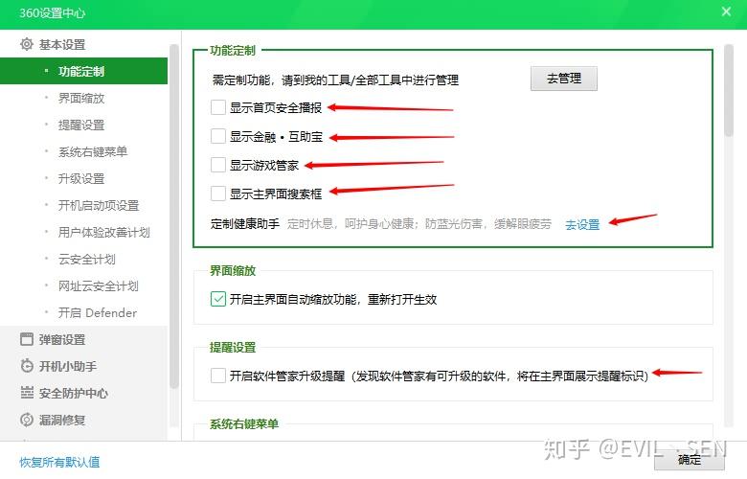Click the 提醒设置 group heading
The width and height of the screenshot is (747, 479).
tap(233, 347)
